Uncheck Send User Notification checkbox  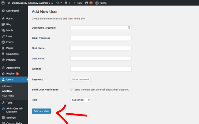coord(72,90)
